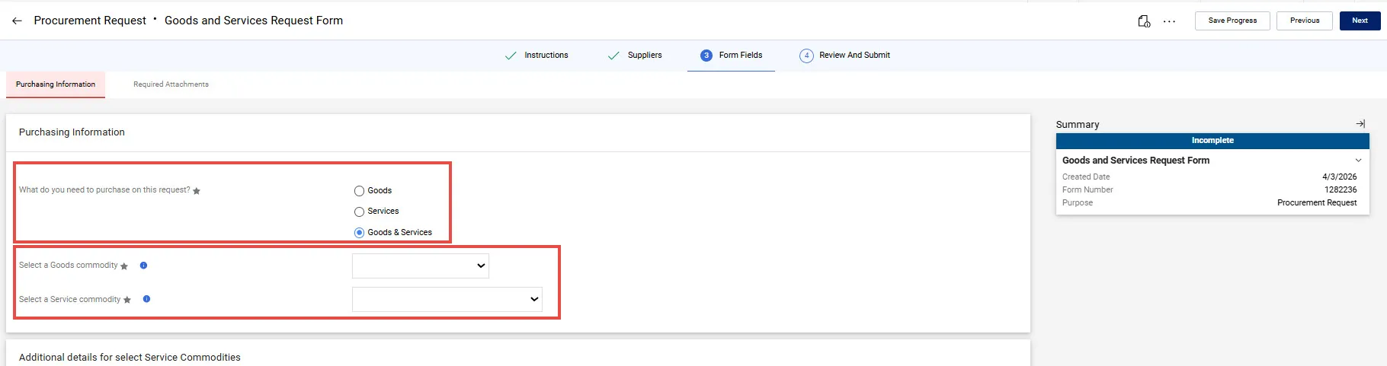This screenshot has width=1387, height=366.
Task: Click the Suppliers step checkmark icon
Action: pos(613,56)
